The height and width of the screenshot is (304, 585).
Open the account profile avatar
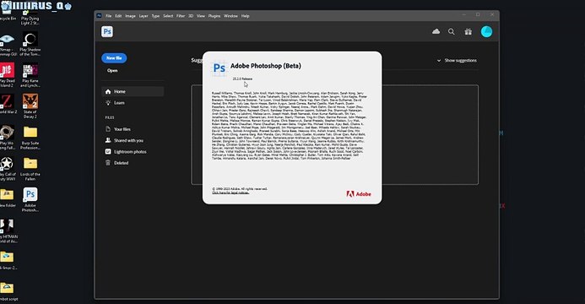pos(486,32)
